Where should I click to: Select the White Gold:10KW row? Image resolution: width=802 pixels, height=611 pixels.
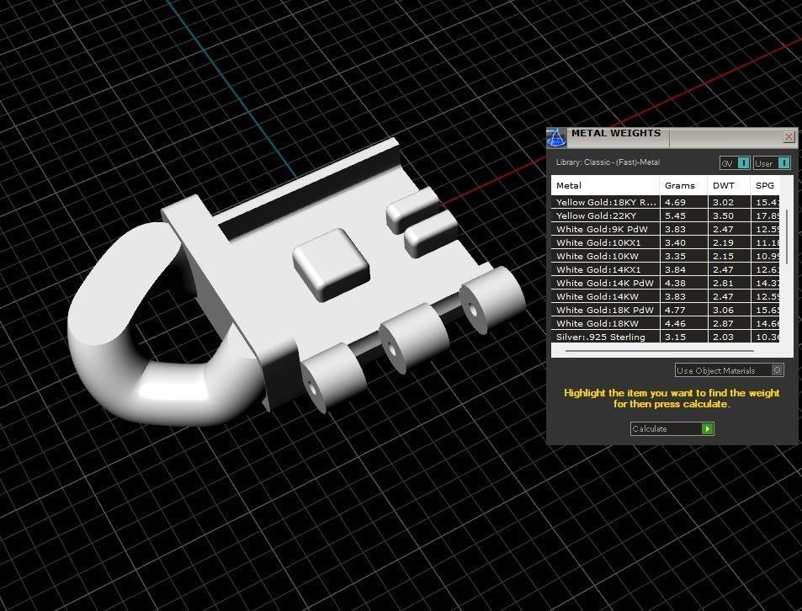coord(665,256)
